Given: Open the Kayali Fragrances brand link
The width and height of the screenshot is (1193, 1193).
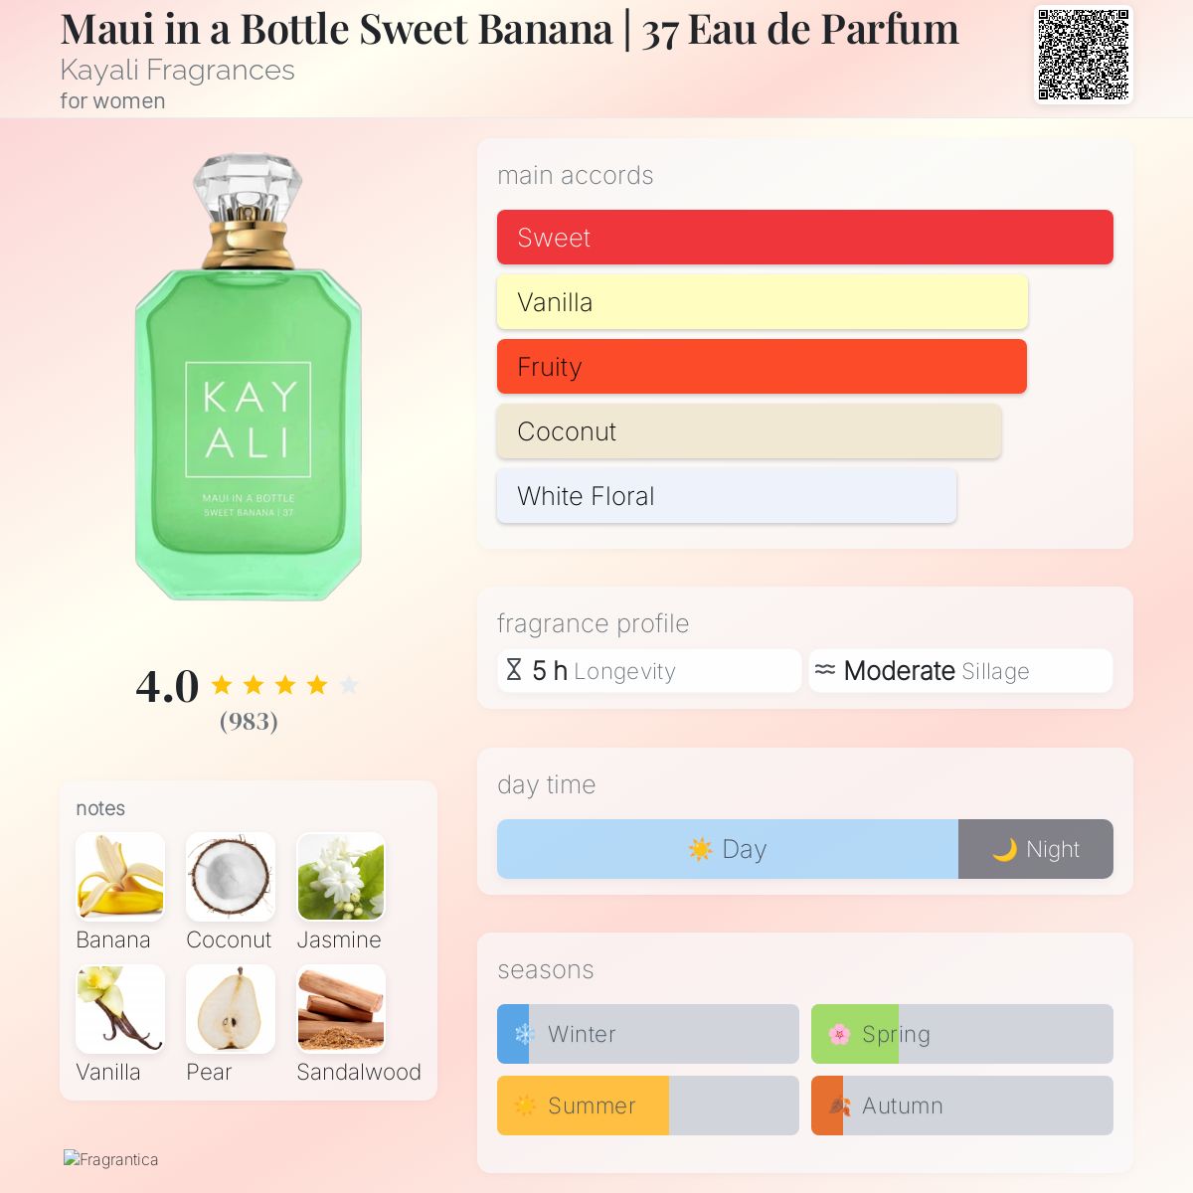Looking at the screenshot, I should 177,71.
